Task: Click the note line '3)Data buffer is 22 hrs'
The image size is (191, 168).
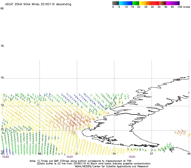Action: (93, 164)
